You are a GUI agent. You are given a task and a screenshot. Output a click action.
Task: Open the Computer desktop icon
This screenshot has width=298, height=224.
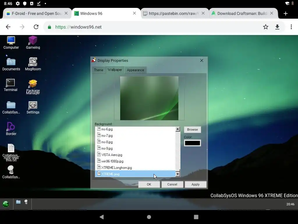pos(11,43)
